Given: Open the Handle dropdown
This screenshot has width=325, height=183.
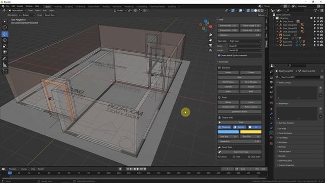Looking at the screenshot, I should coord(245,50).
